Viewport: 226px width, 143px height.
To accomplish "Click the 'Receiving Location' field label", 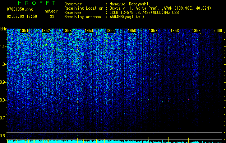I will (x=84, y=8).
